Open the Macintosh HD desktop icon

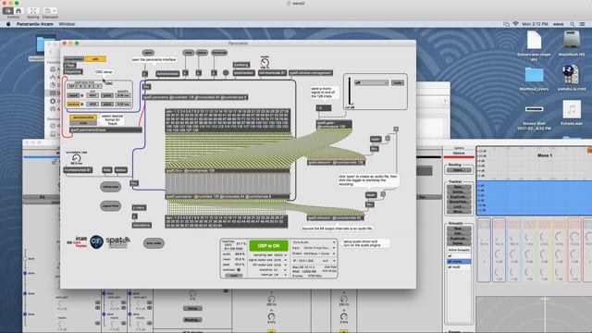coord(572,41)
